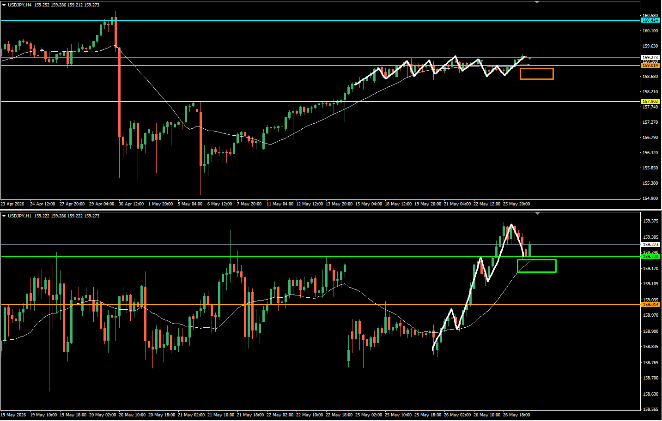
Task: Grab the chart shift triangle on H1 chart
Action: point(537,213)
